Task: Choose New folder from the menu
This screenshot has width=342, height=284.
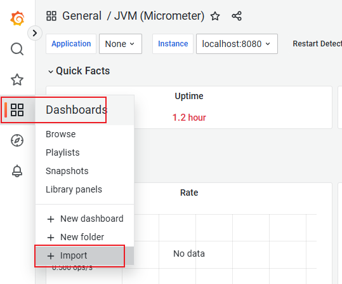Action: tap(85, 237)
